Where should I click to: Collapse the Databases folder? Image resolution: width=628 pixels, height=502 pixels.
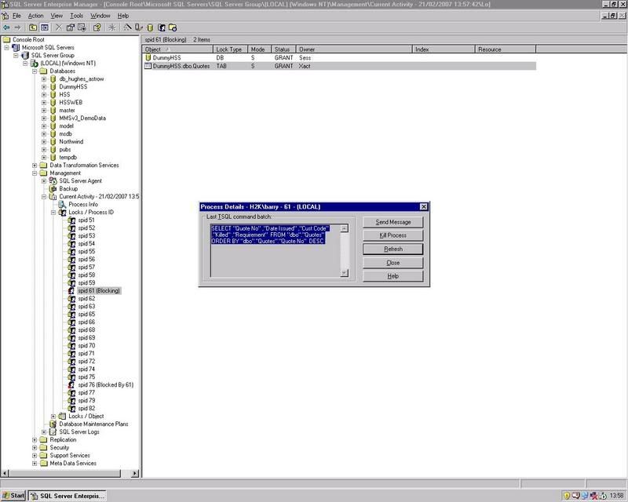click(35, 71)
